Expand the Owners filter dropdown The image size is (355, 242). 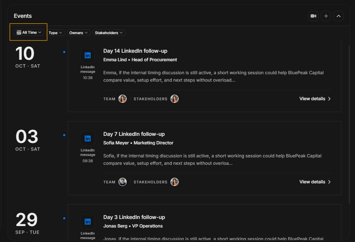[78, 33]
